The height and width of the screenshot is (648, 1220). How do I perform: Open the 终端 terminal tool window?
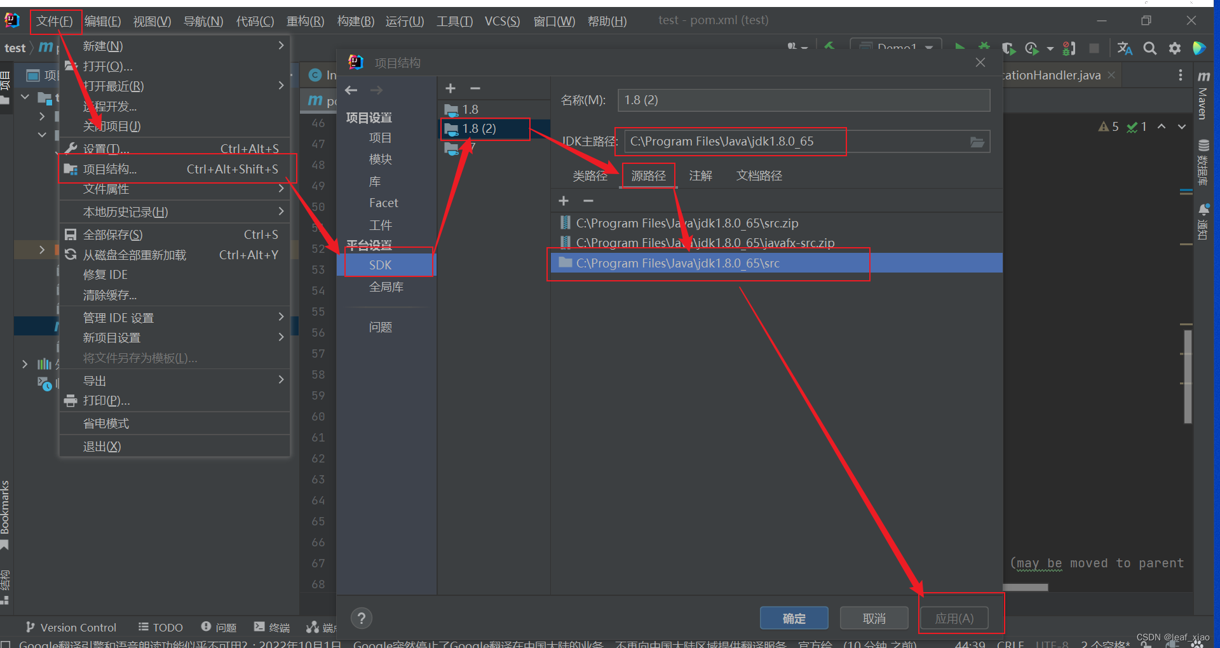click(x=272, y=627)
